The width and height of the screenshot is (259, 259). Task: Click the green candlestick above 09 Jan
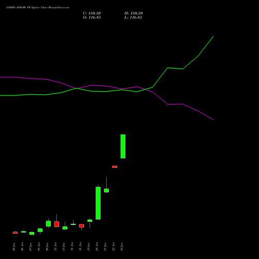coord(48,223)
